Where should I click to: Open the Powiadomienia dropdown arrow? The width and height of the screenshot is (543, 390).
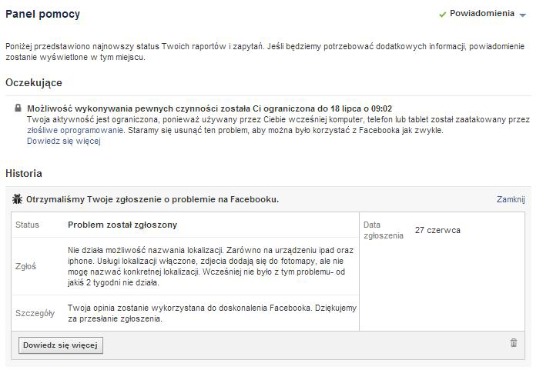click(523, 15)
